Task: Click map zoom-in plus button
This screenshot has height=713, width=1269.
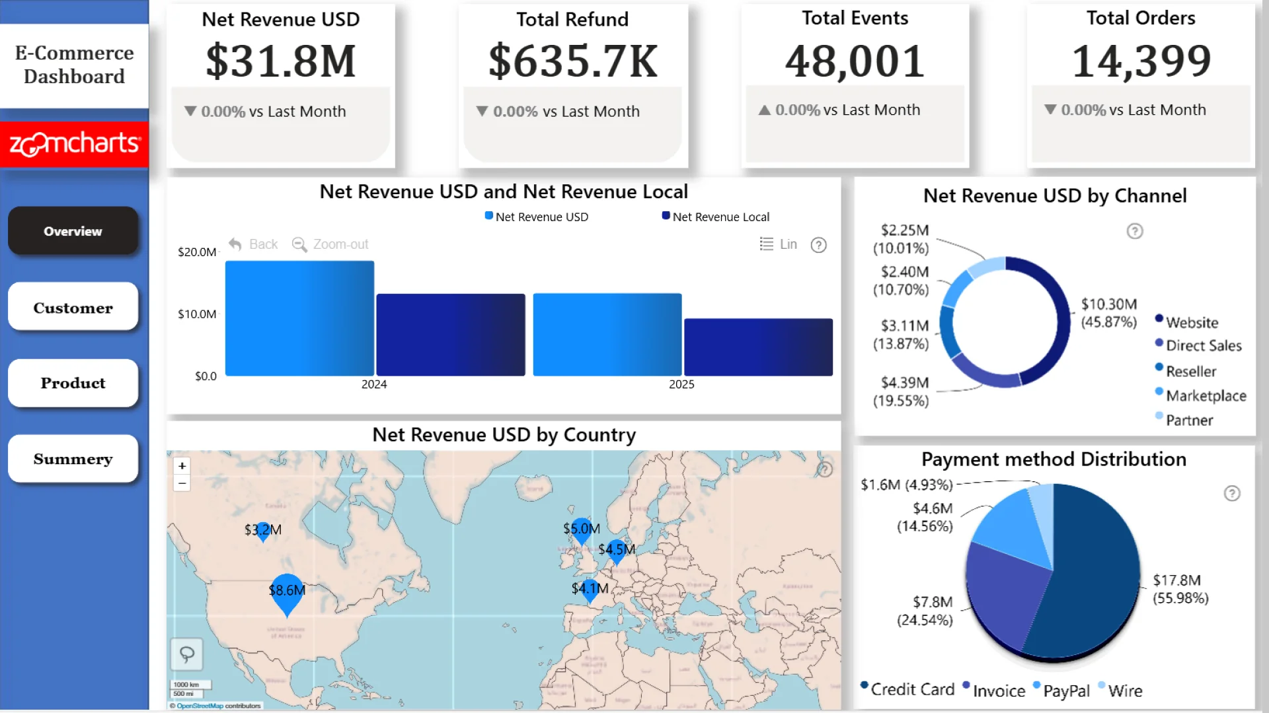Action: pyautogui.click(x=182, y=465)
